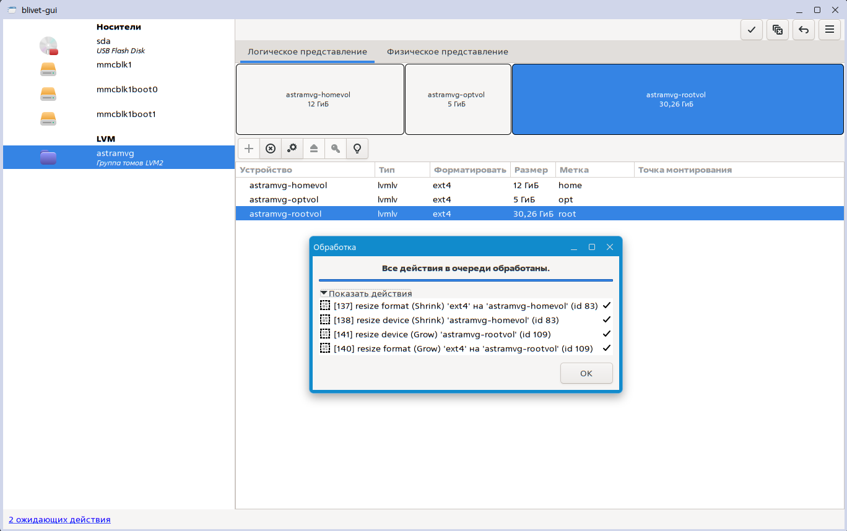
Task: Select the "Логическое представление" tab
Action: [x=307, y=52]
